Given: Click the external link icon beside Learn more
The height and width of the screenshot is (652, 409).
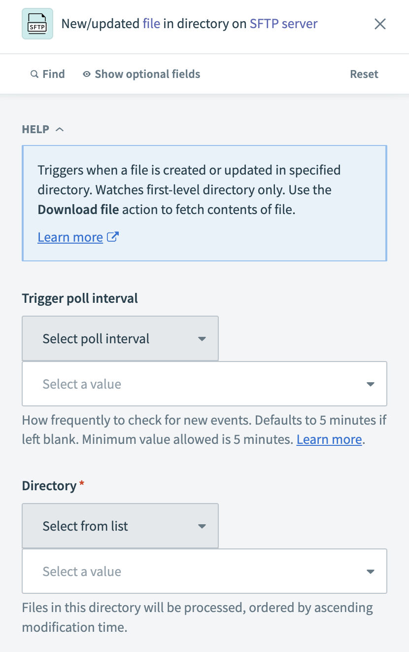Looking at the screenshot, I should point(112,237).
